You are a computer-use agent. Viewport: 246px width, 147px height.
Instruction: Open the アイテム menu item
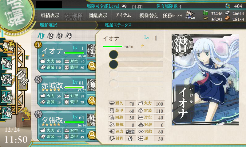coord(123,15)
